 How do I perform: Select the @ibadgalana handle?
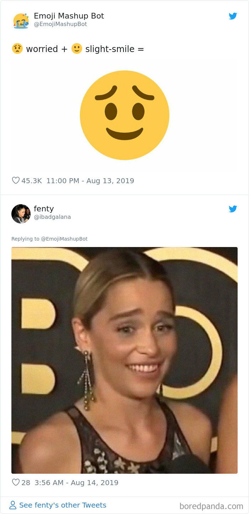tap(52, 217)
